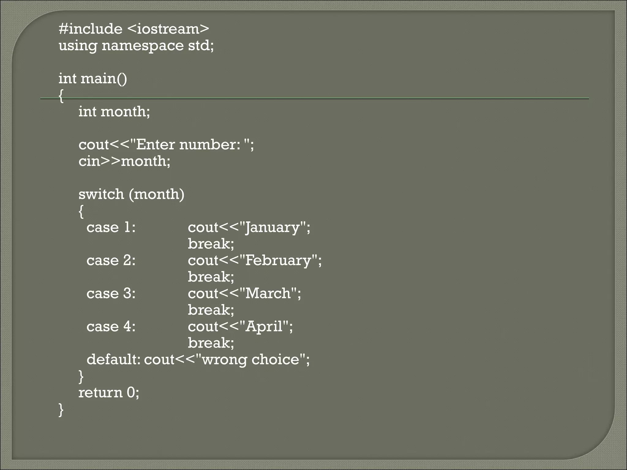Select the 'default:' wrong choice line
This screenshot has height=470, width=627.
198,360
